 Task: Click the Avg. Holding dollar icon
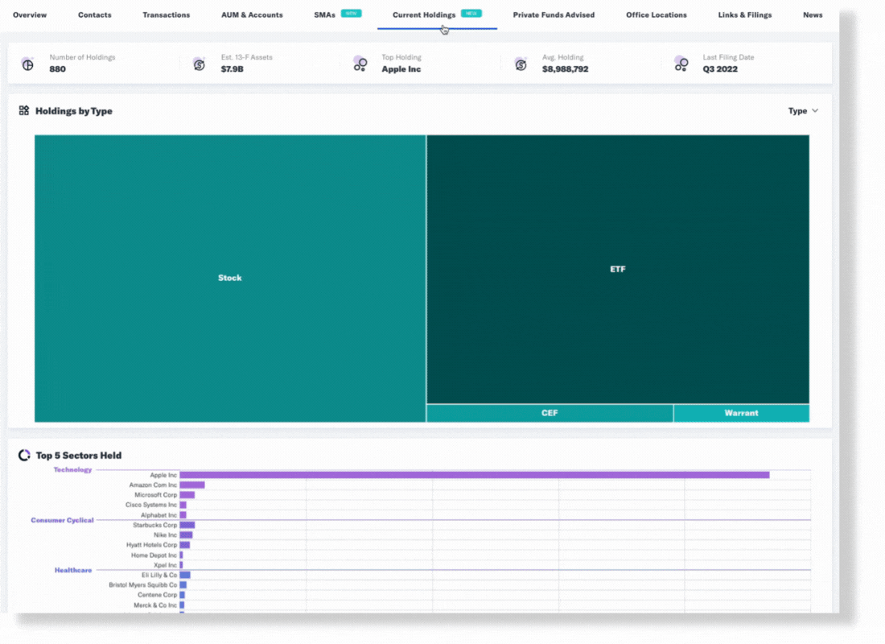pos(521,64)
